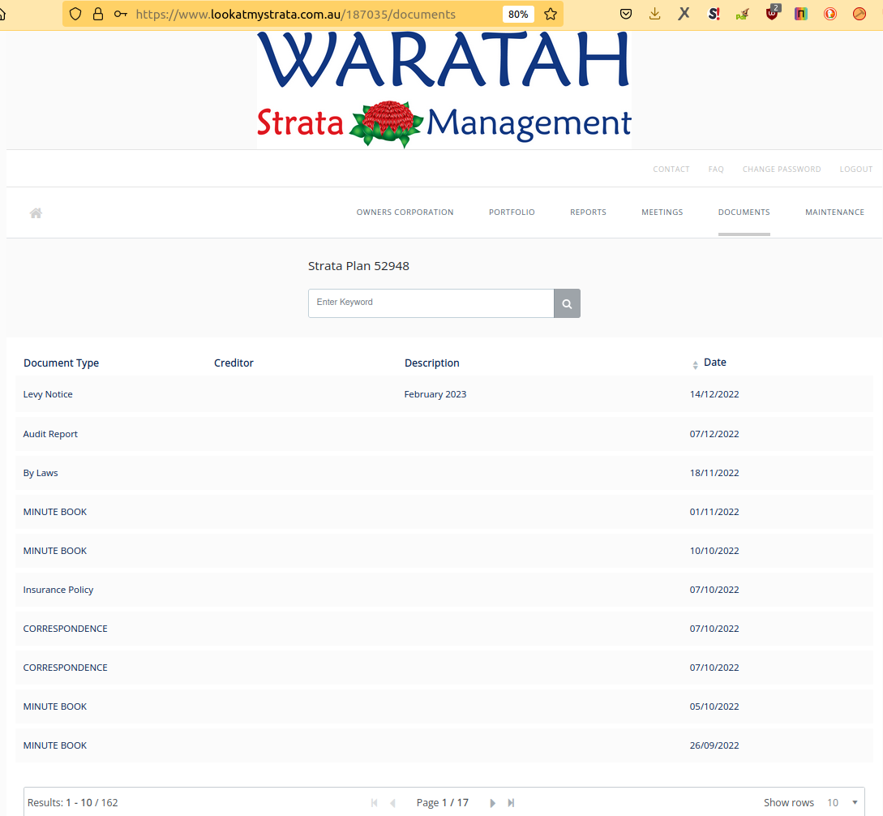
Task: Click the home icon in navigation bar
Action: (x=36, y=213)
